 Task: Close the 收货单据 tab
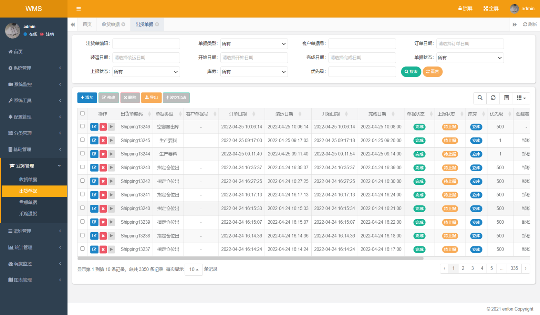123,24
